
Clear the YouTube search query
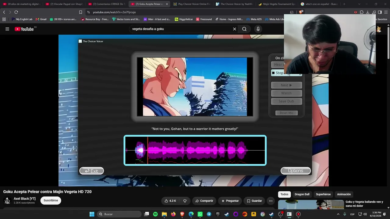[235, 29]
